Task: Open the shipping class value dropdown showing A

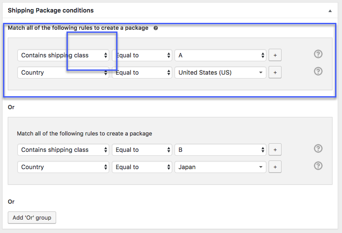Action: (x=220, y=55)
